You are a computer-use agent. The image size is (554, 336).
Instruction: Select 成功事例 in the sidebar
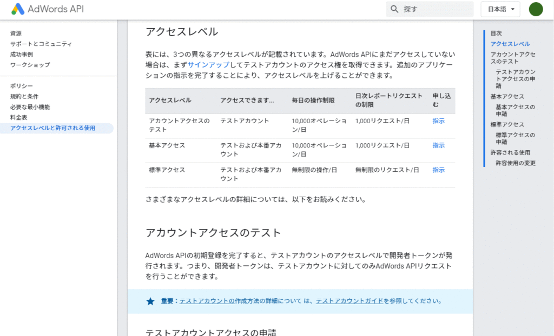tap(22, 55)
